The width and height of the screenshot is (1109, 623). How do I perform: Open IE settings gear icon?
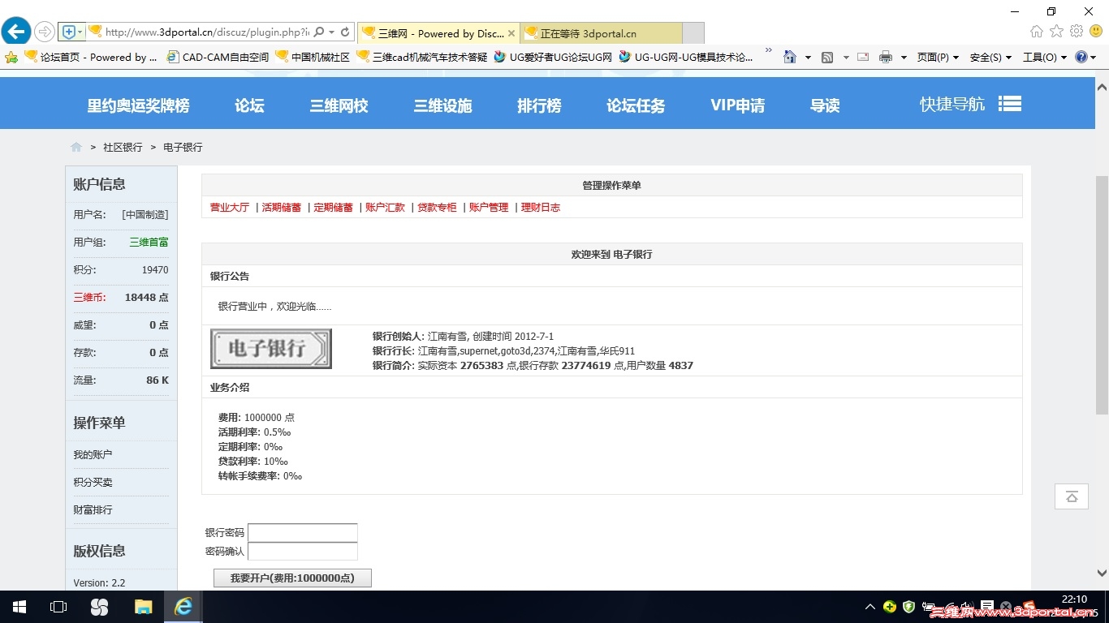[1077, 32]
